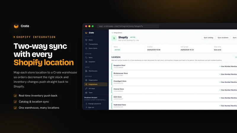This screenshot has width=237, height=133.
Task: Click the Change password lock icon
Action: pos(86,104)
